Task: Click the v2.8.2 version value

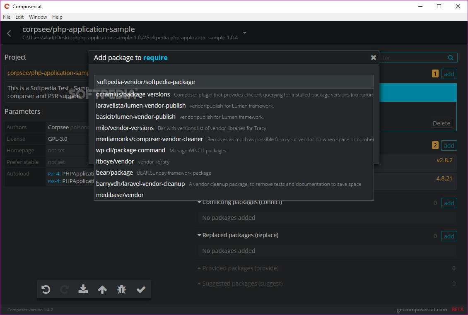Action: [444, 160]
